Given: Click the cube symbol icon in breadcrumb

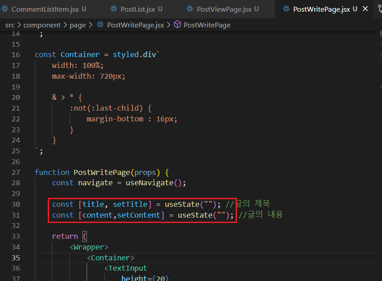Looking at the screenshot, I should tap(177, 25).
